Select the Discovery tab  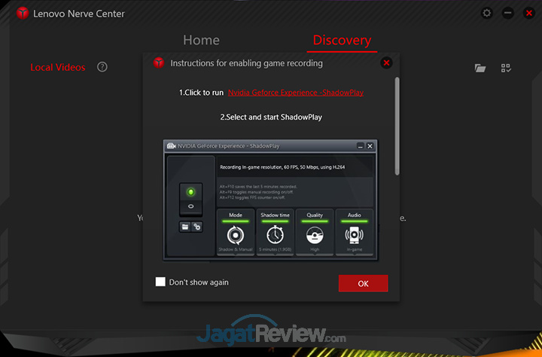tap(342, 40)
